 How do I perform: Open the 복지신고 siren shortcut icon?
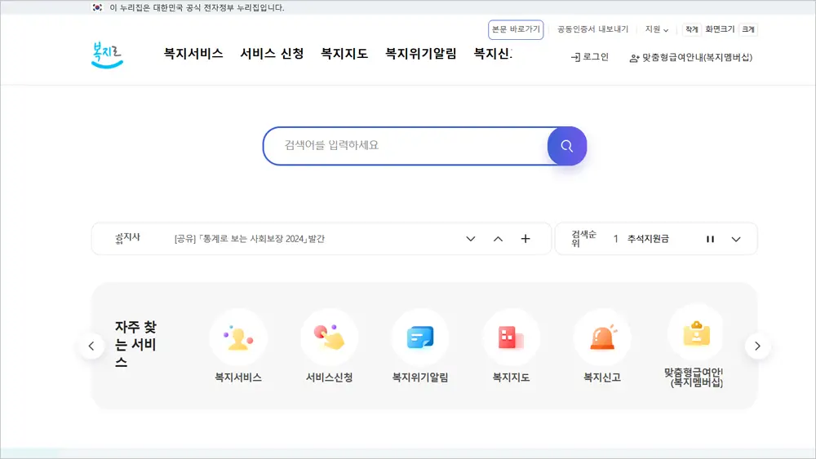click(601, 338)
